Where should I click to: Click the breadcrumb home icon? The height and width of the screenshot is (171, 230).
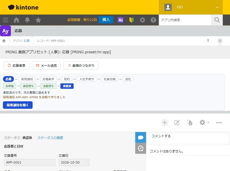point(4,41)
